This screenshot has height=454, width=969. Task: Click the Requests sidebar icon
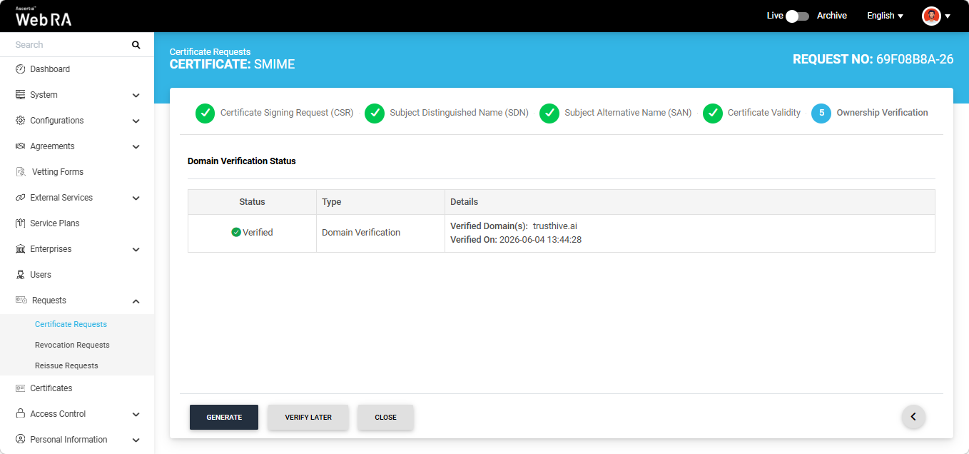tap(21, 301)
